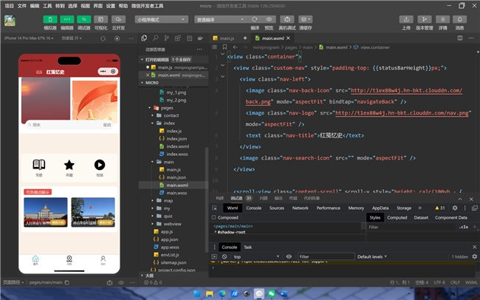Viewport: 480px width, 300px height.
Task: Toggle the 模拟器 simulator panel button
Action: pyautogui.click(x=51, y=18)
